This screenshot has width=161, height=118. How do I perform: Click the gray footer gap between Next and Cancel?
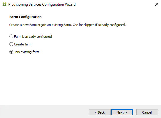click(135, 112)
